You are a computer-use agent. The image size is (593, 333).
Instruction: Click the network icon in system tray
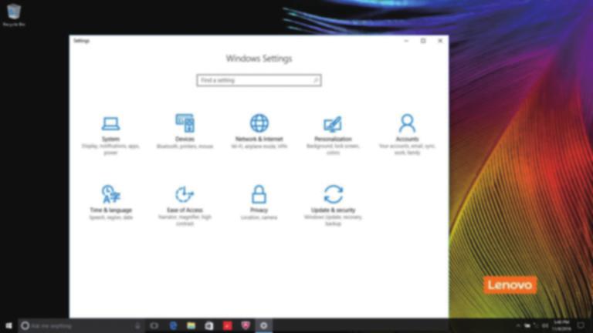pos(536,325)
